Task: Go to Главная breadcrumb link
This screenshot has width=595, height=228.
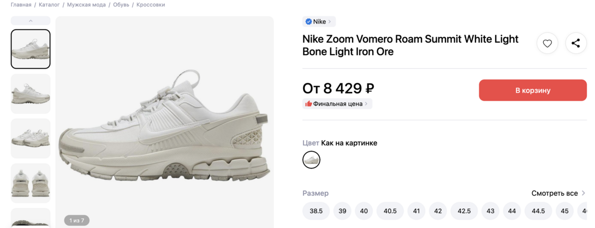Action: coord(21,5)
